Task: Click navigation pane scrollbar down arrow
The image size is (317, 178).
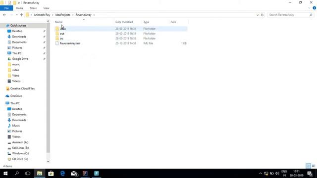Action: 48,161
